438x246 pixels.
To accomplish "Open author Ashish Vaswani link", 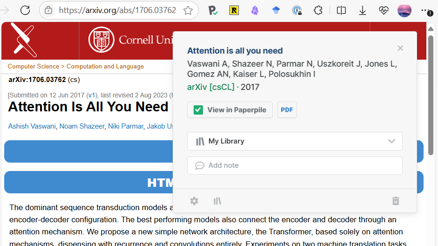I will 32,126.
